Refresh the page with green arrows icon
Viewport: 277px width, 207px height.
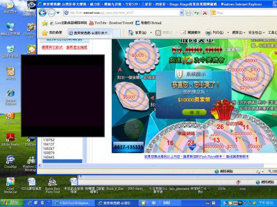pos(197,13)
